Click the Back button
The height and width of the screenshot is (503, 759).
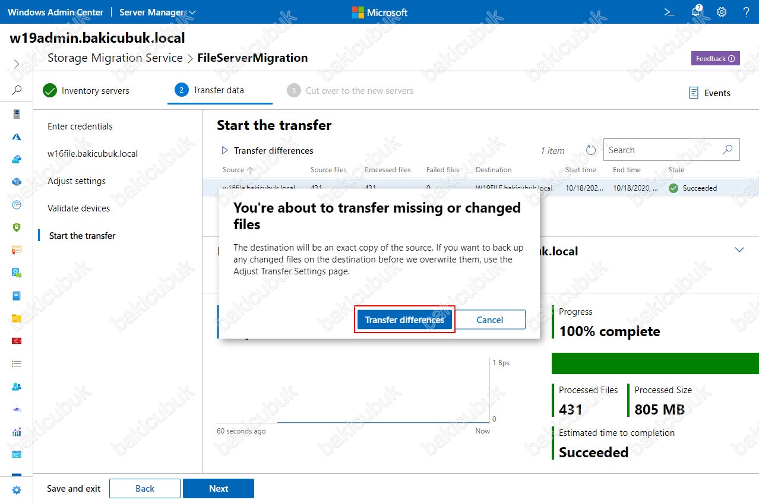coord(145,489)
